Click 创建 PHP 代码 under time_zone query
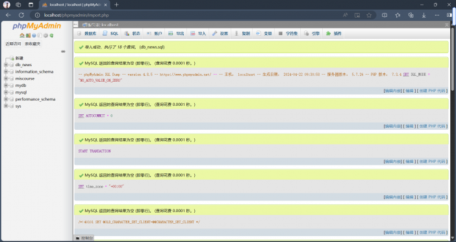 click(x=432, y=197)
